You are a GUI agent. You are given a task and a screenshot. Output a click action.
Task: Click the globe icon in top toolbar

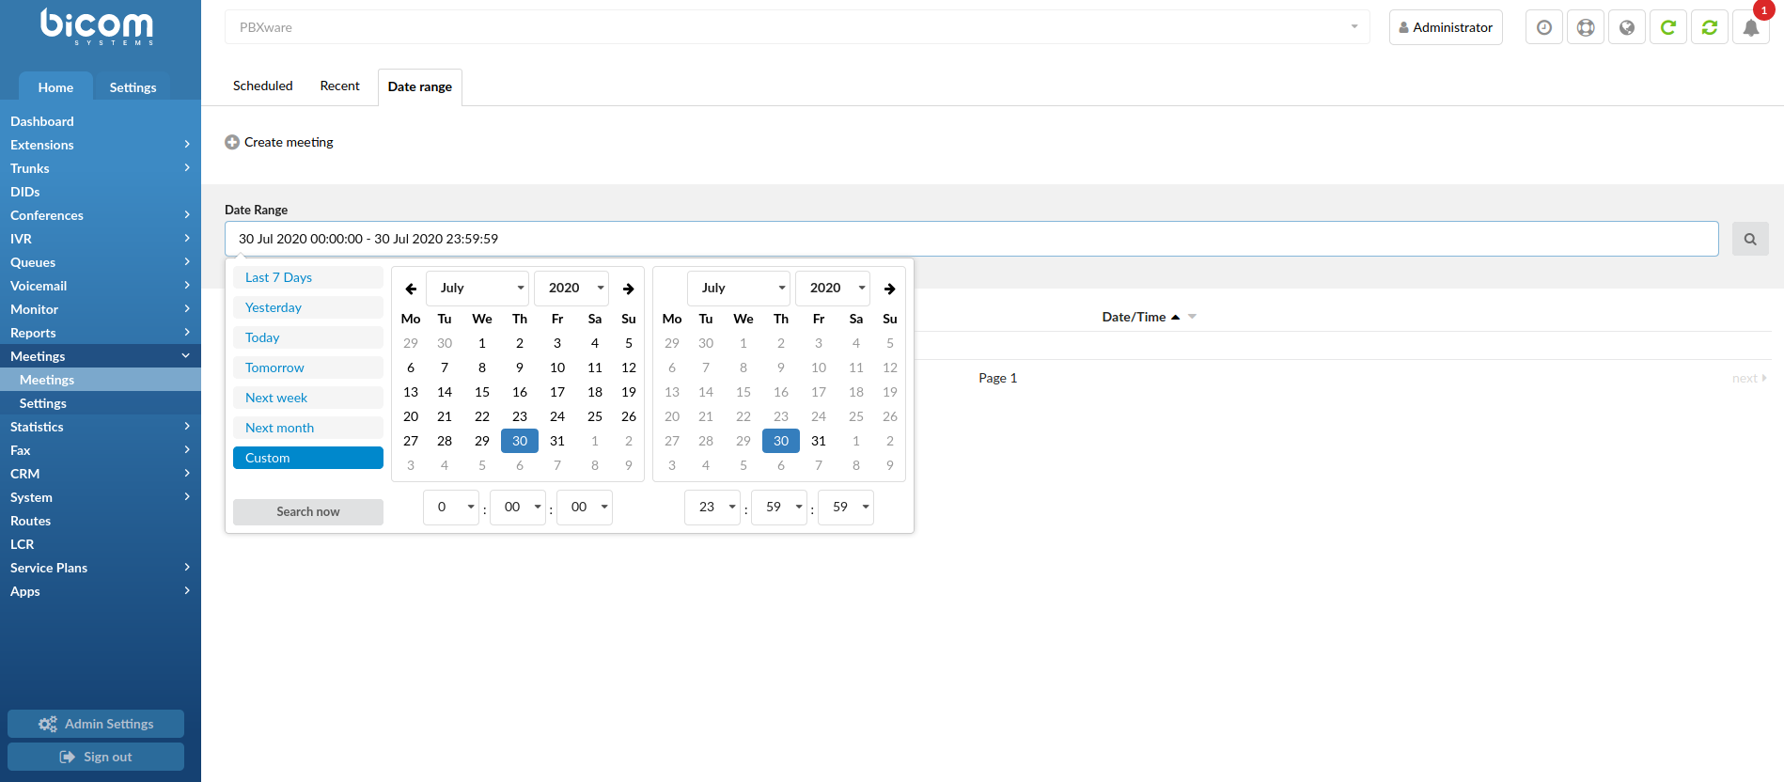[1626, 27]
